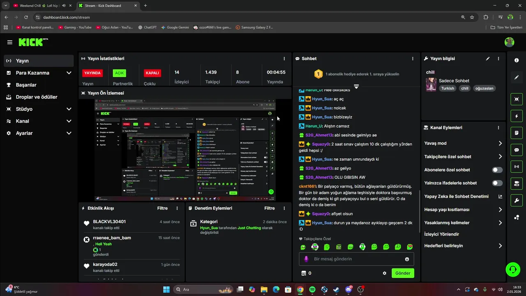The height and width of the screenshot is (296, 526).
Task: Click the Yayın Ön İzlemesi stream preview
Action: (x=185, y=150)
